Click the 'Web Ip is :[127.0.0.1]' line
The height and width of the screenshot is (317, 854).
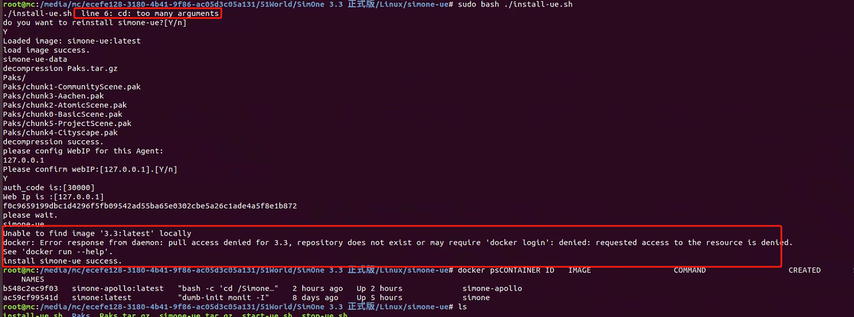[53, 197]
